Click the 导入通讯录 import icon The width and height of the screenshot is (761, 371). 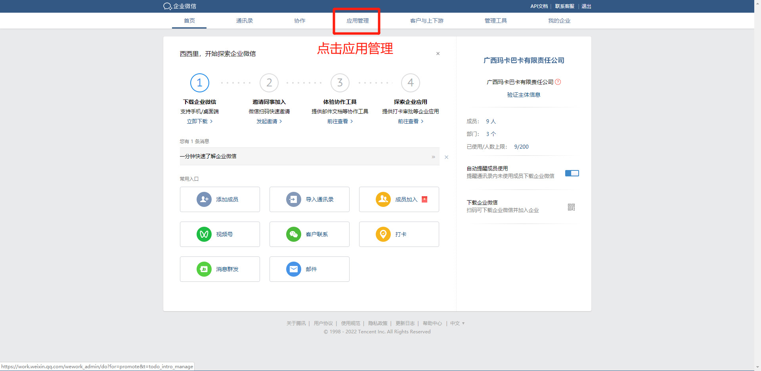[294, 199]
